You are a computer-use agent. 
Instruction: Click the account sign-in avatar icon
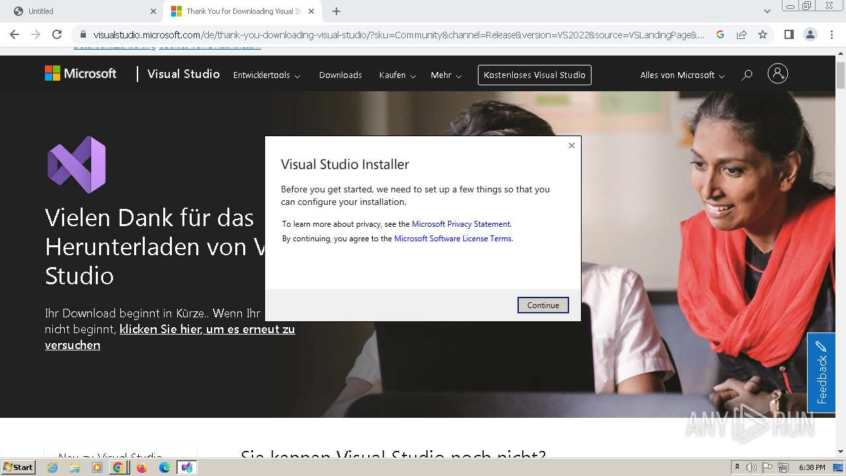tap(778, 73)
